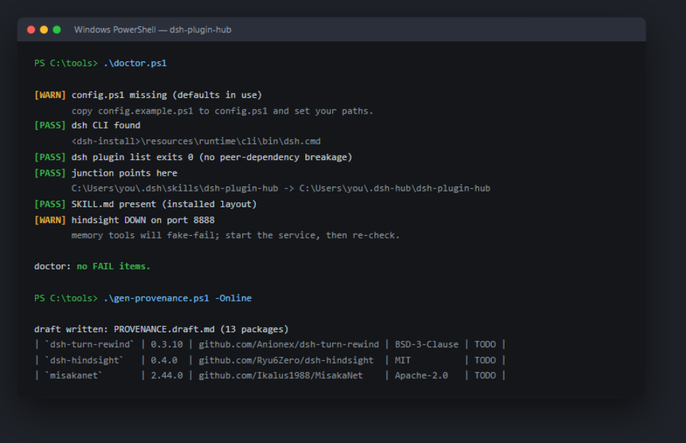Click the green maximize window dot

(x=57, y=30)
